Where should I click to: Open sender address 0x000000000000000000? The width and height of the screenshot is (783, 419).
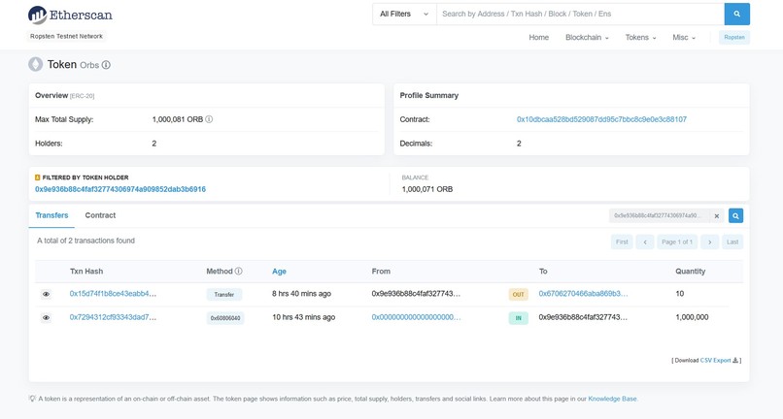coord(416,317)
